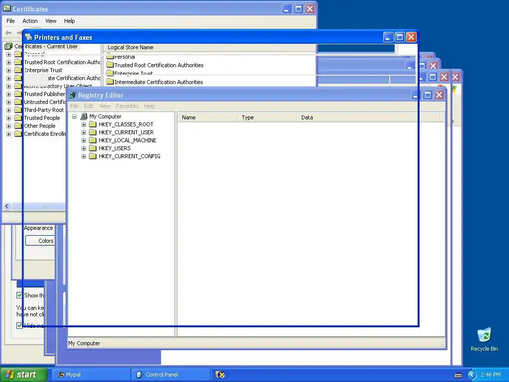509x382 pixels.
Task: Click the left scroll arrow in the Certificates tree
Action: point(7,206)
